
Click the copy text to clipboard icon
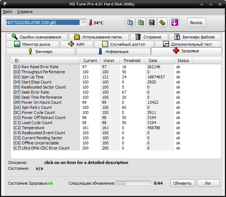[x=130, y=22]
